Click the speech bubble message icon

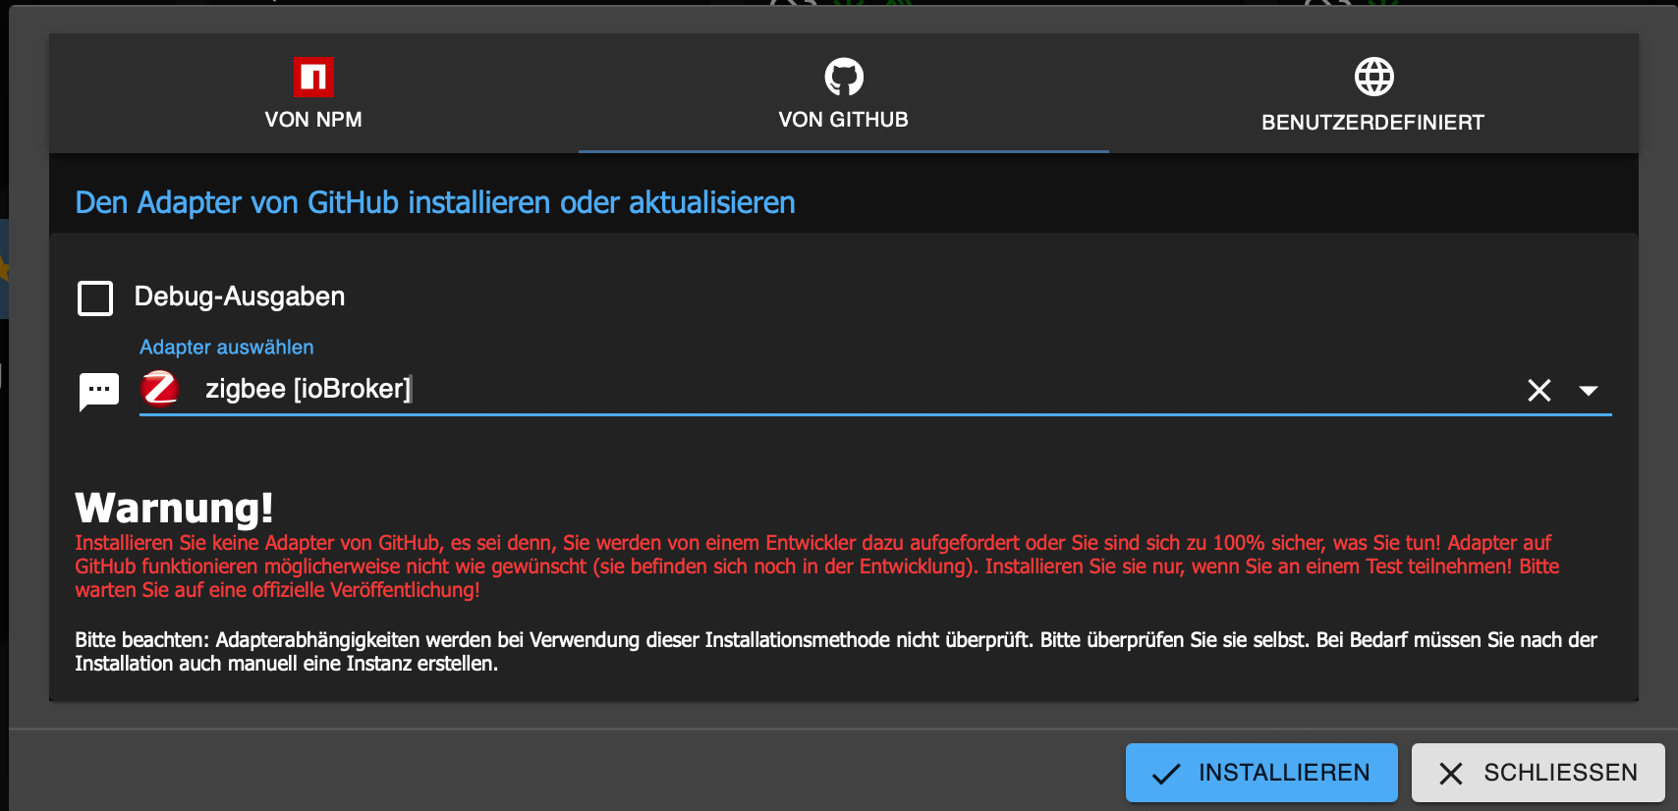click(x=99, y=392)
